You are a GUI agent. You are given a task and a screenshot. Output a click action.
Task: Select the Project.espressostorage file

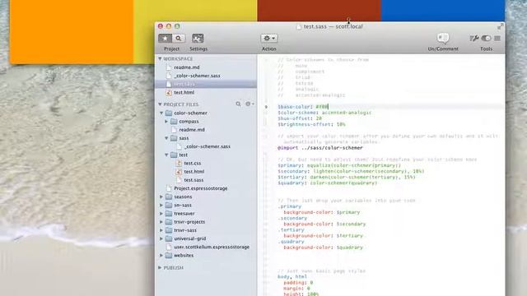point(201,188)
